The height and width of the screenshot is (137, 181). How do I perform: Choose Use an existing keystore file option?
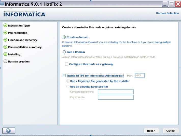[68, 87]
